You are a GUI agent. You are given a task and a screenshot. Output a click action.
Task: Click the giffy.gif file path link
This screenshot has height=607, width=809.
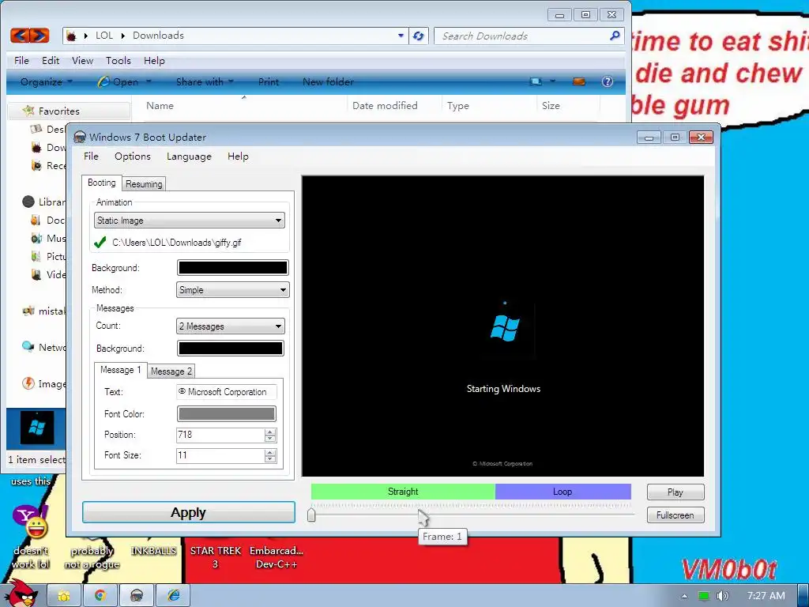pyautogui.click(x=176, y=242)
